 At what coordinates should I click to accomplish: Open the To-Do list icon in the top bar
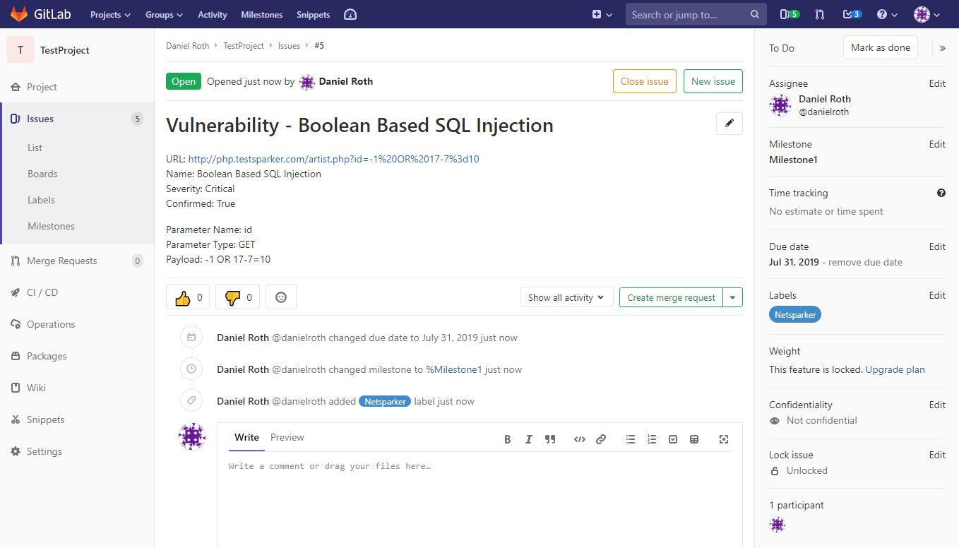[847, 14]
